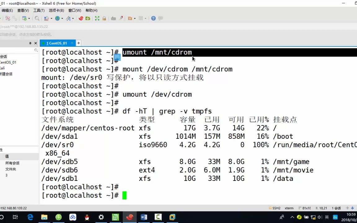Click the font settings toolbar icon
The image size is (357, 223).
(x=68, y=19)
